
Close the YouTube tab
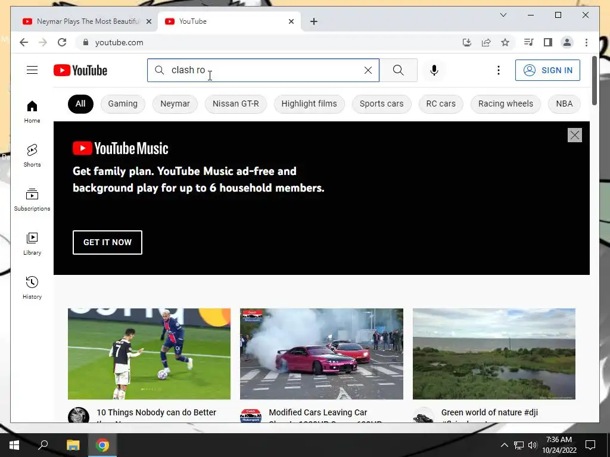point(291,21)
